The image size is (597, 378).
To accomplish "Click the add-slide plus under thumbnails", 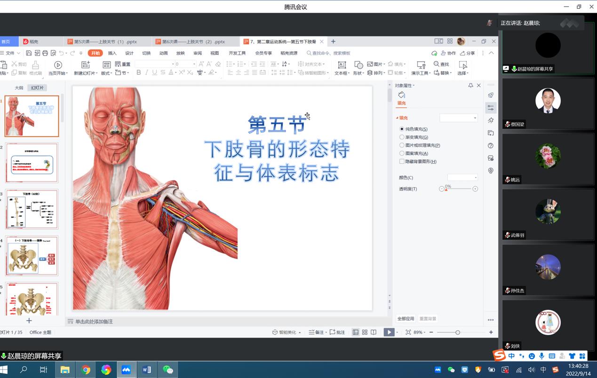I will click(x=29, y=321).
